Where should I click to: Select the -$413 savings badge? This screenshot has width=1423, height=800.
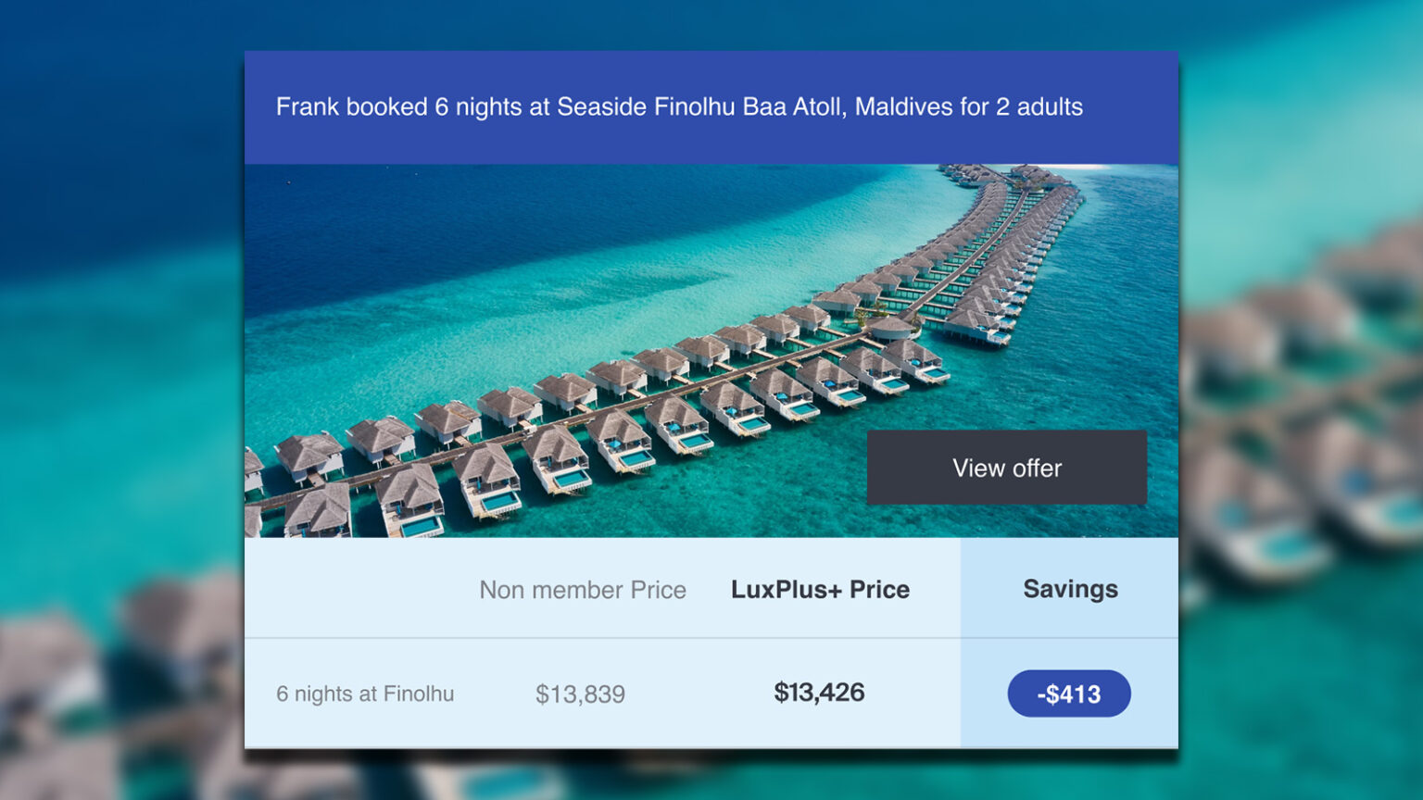(1069, 693)
